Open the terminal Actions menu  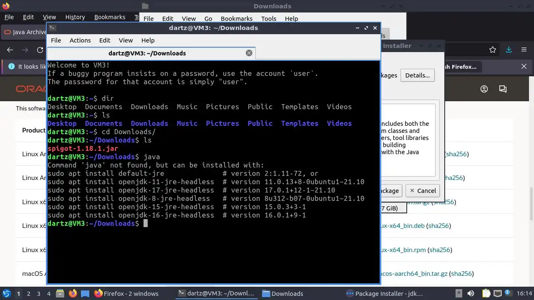[80, 40]
